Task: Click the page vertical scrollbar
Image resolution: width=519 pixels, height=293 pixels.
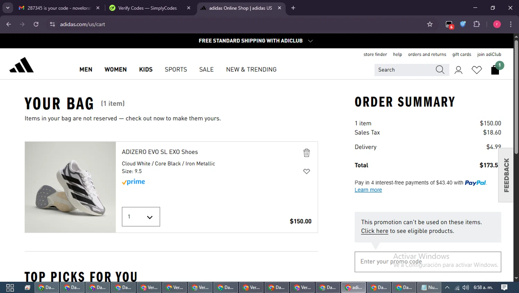Action: [516, 97]
